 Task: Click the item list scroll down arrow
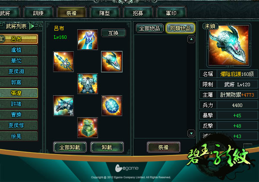tap(191, 133)
